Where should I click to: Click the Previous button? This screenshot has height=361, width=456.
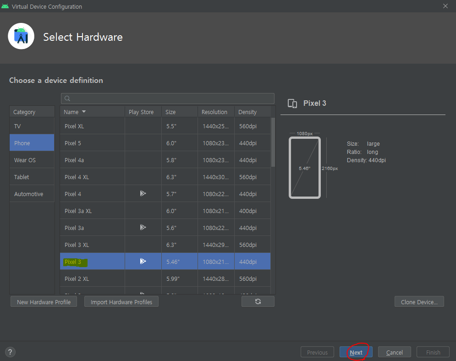(317, 352)
